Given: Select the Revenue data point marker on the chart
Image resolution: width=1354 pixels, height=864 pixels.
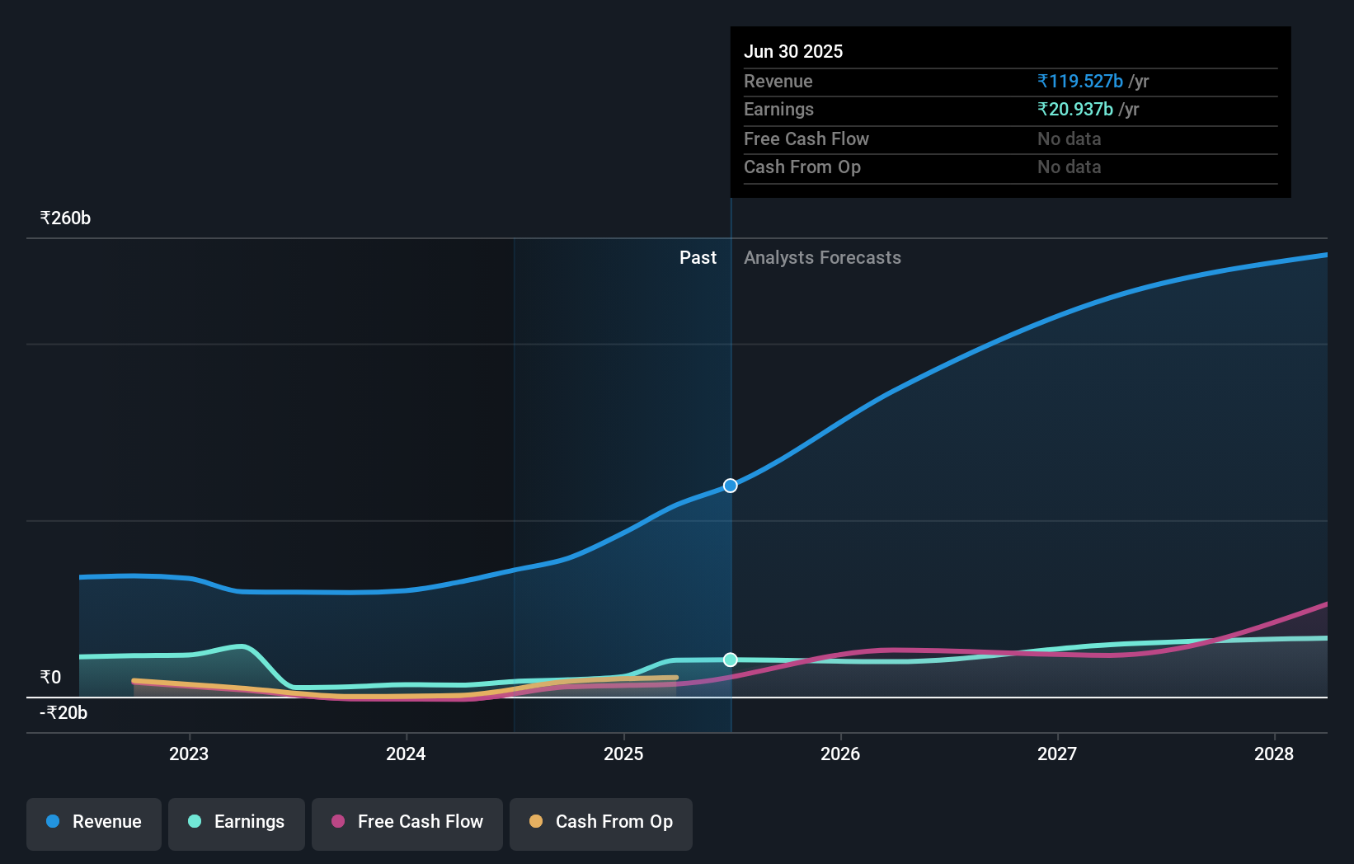Looking at the screenshot, I should [729, 486].
